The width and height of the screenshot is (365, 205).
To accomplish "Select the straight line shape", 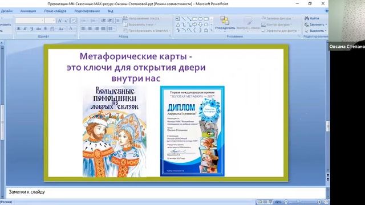I will point(184,19).
